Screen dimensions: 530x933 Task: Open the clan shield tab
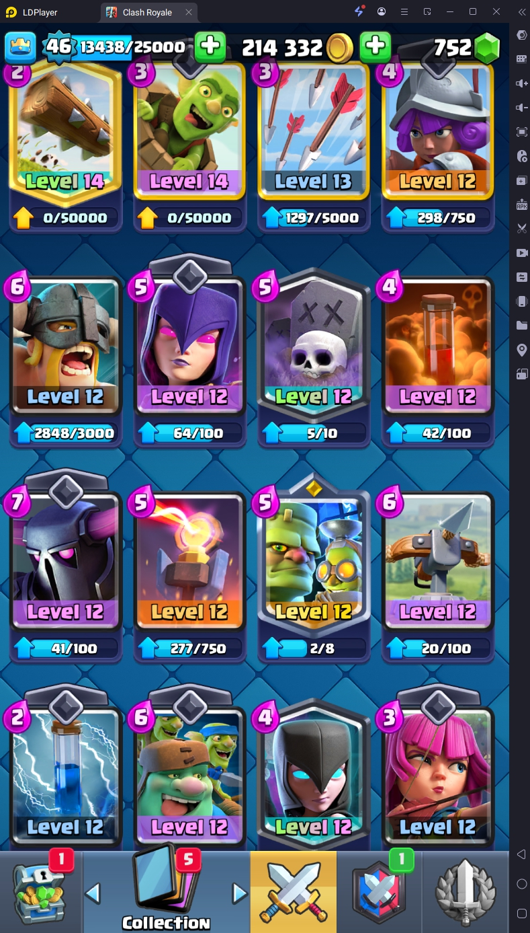coord(380,892)
